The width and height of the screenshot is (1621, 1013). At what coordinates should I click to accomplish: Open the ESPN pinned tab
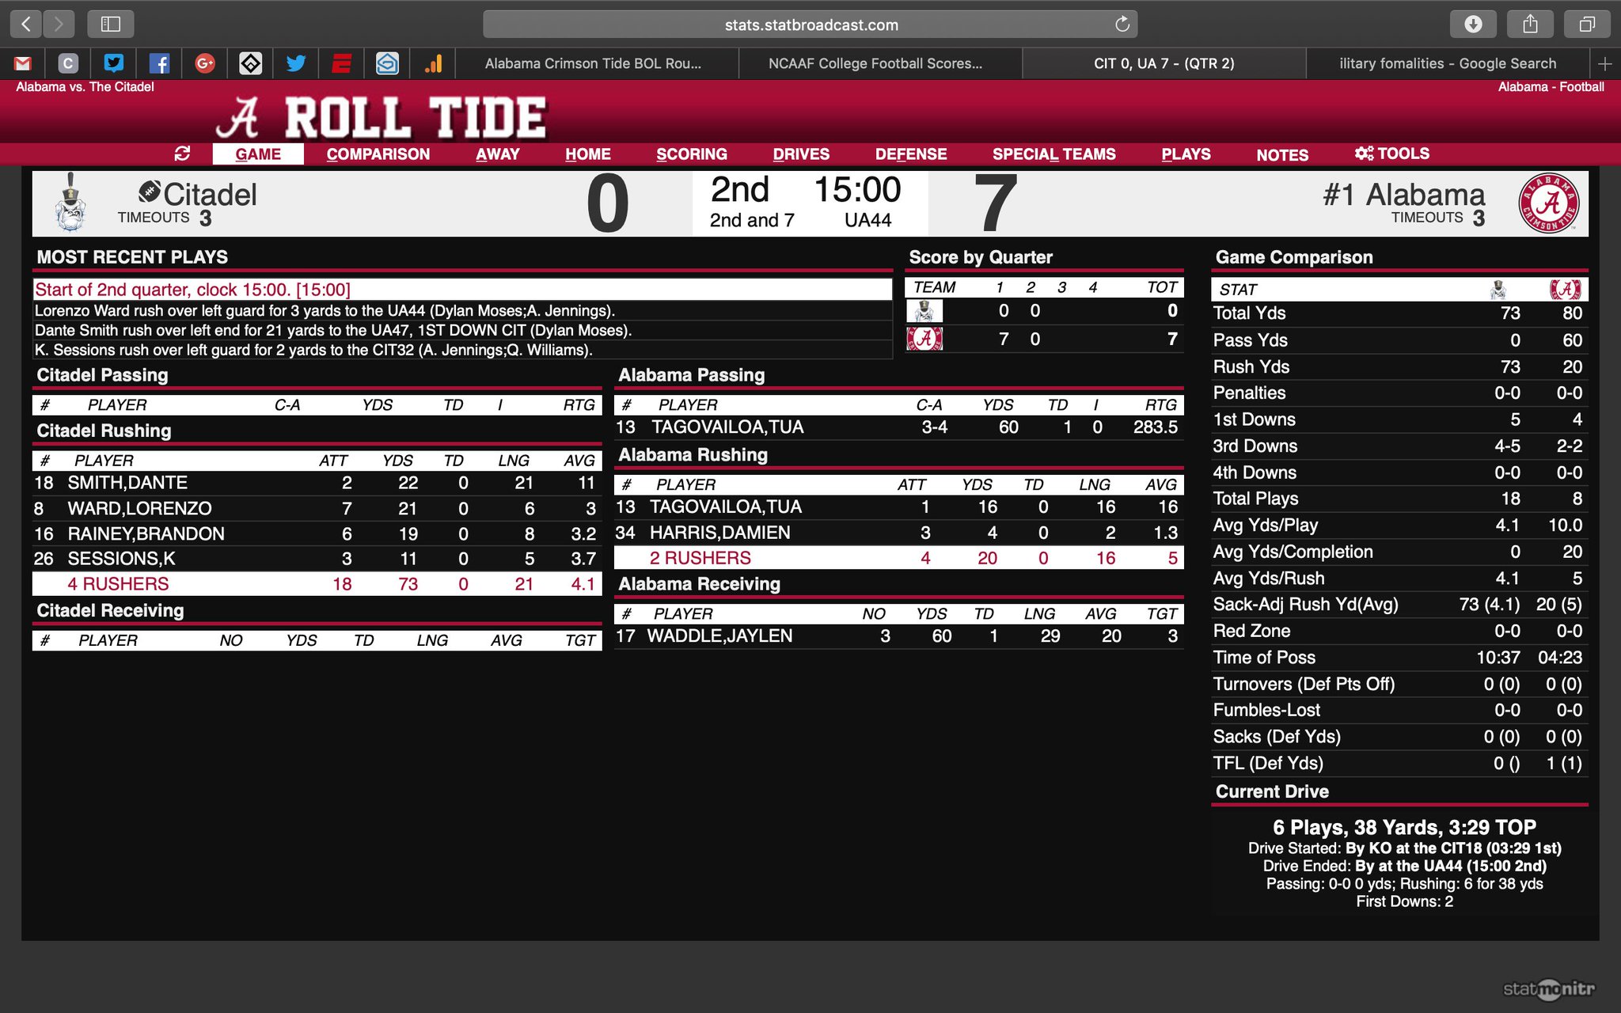pyautogui.click(x=341, y=63)
